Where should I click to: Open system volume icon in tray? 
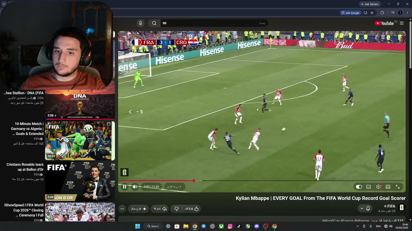coord(391,226)
